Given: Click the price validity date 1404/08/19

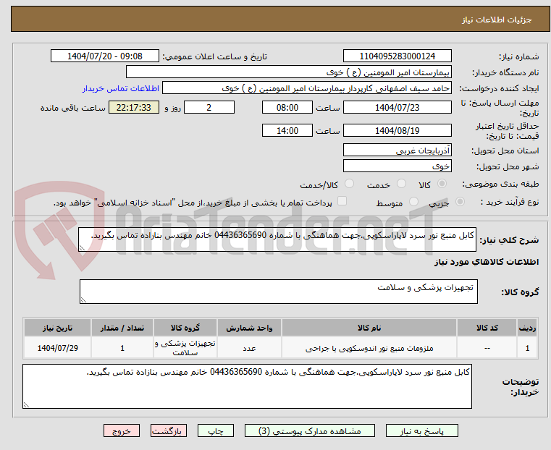Looking at the screenshot, I should tap(397, 130).
